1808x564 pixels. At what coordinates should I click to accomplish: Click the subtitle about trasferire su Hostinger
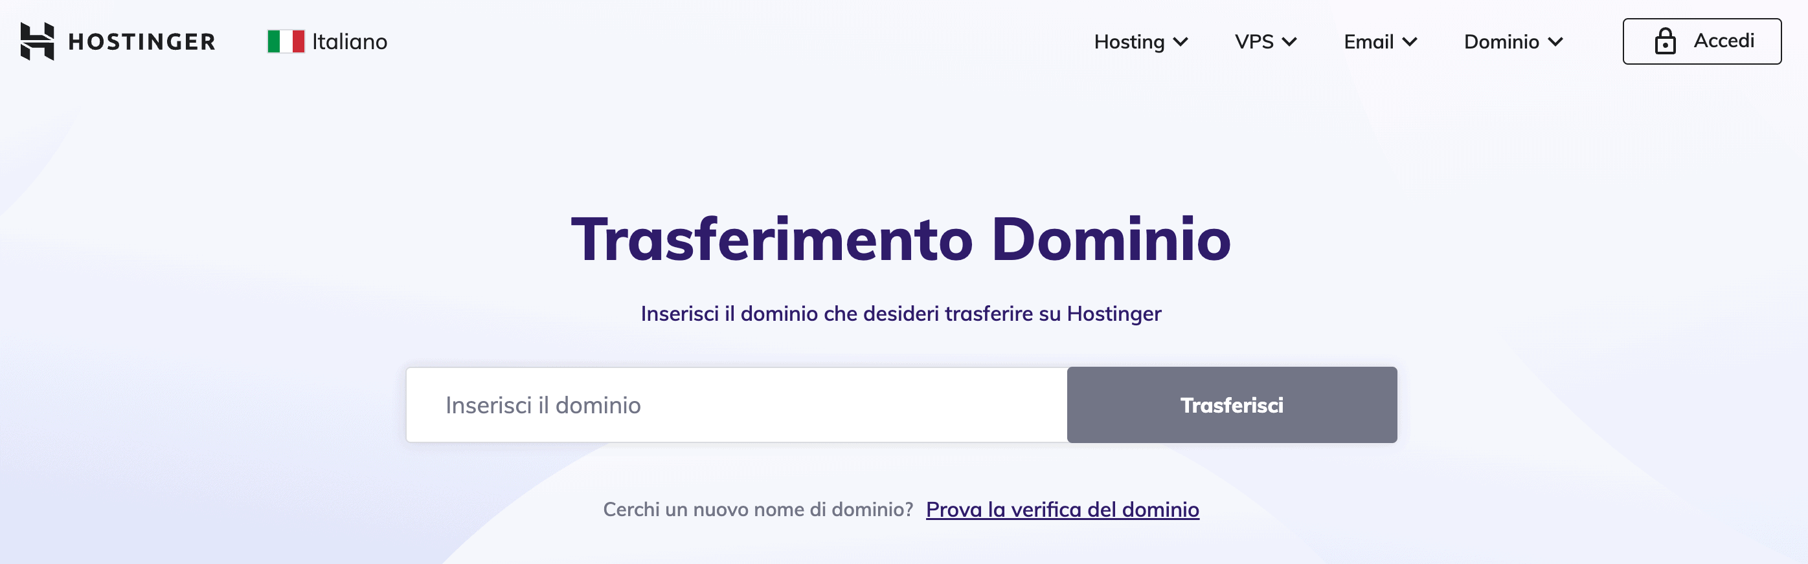click(x=901, y=314)
